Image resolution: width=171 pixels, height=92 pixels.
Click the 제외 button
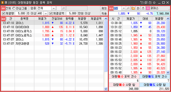(x=104, y=8)
